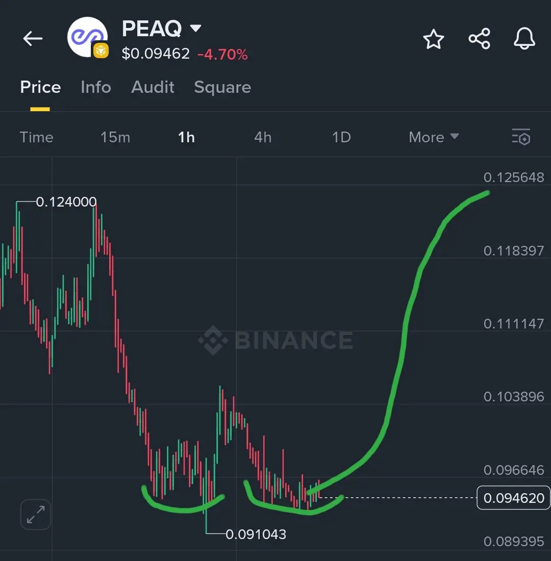The image size is (551, 561).
Task: Select the 15m timeframe
Action: click(x=115, y=137)
